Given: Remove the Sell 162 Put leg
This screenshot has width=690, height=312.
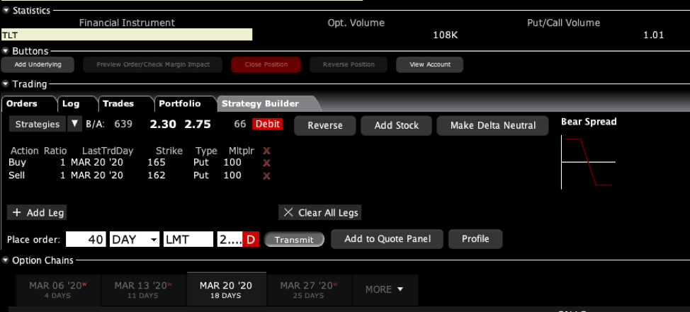Looking at the screenshot, I should tap(266, 175).
